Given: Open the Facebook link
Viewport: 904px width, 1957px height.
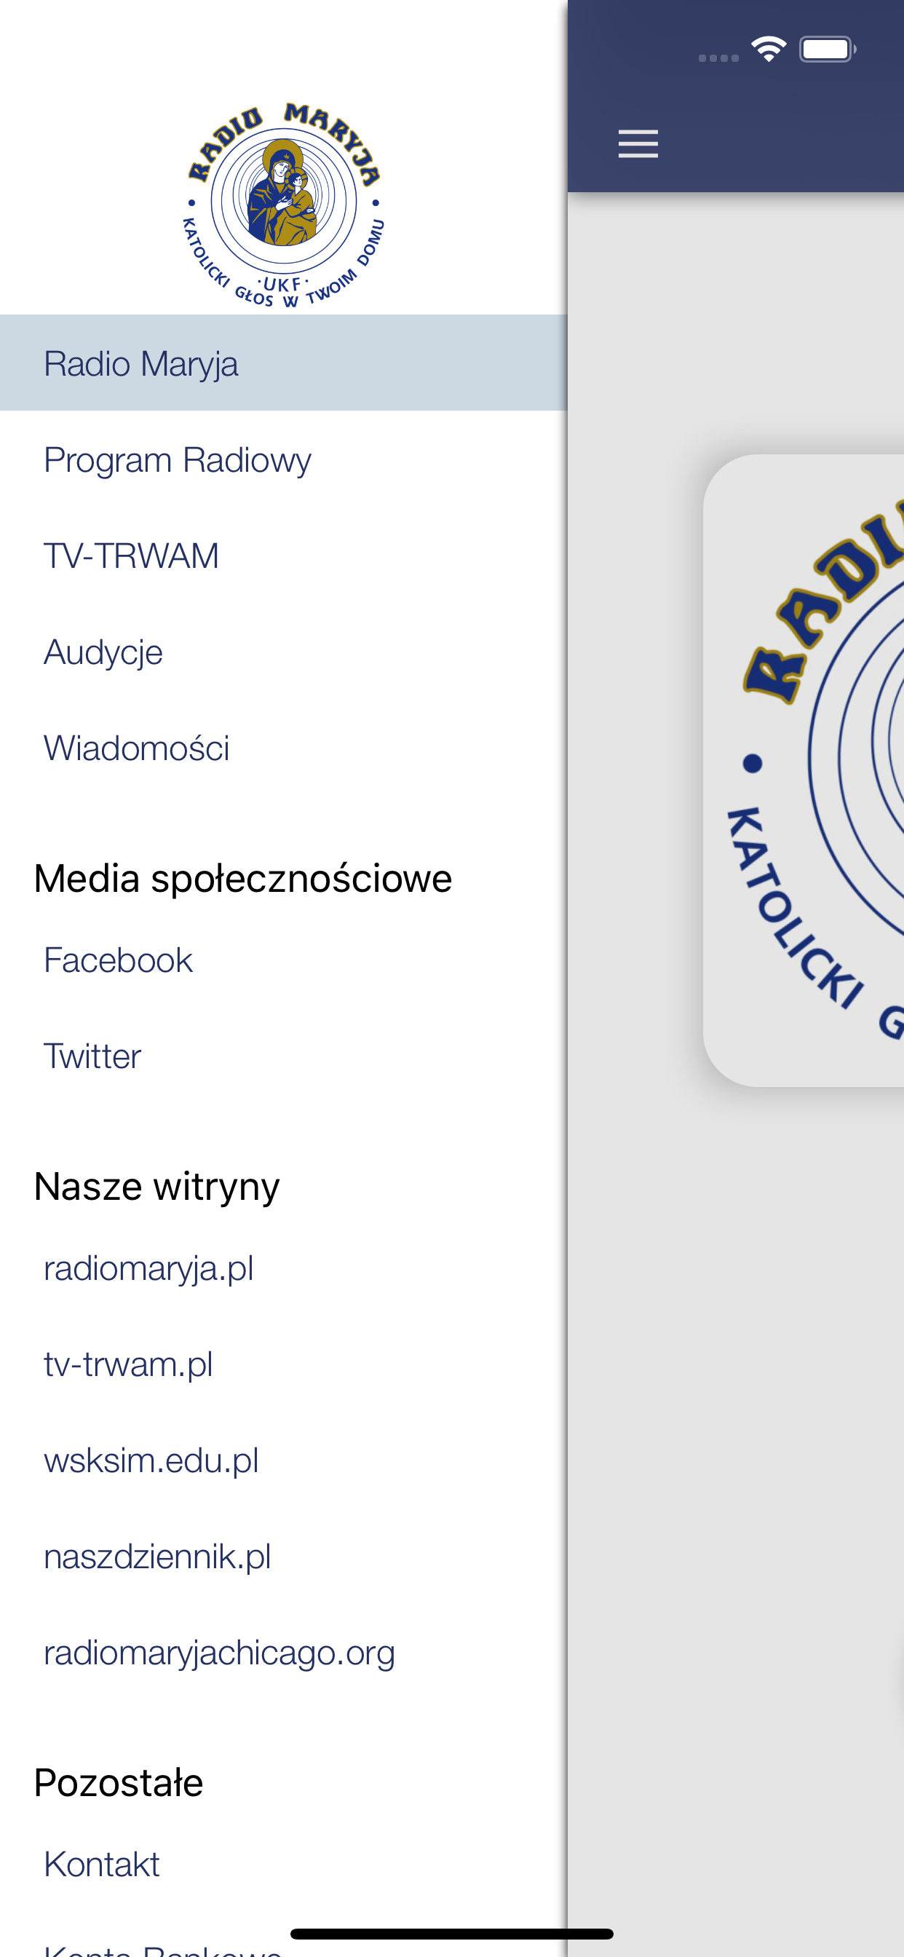Looking at the screenshot, I should (x=283, y=960).
